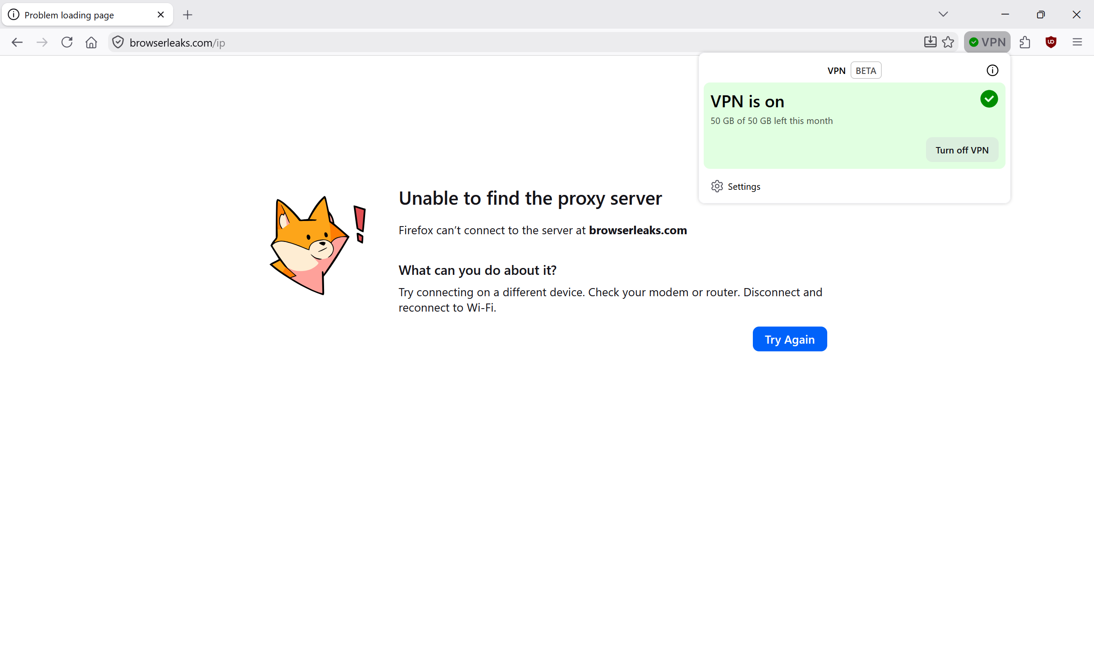Click the 'VPN is on' heading
The width and height of the screenshot is (1094, 645).
(748, 102)
